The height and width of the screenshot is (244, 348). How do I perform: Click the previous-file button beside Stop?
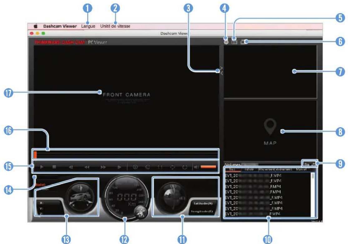click(x=71, y=167)
